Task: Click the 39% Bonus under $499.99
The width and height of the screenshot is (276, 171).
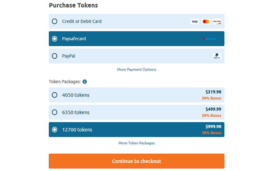Action: [x=211, y=115]
